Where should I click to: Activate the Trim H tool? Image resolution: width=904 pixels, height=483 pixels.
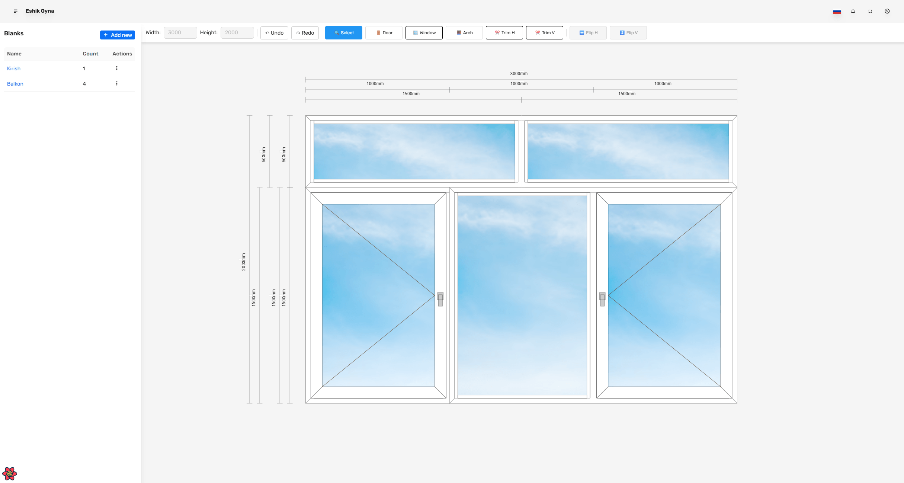pyautogui.click(x=504, y=33)
